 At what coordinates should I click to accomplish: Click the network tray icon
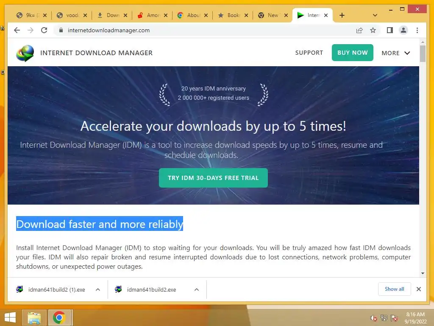384,318
